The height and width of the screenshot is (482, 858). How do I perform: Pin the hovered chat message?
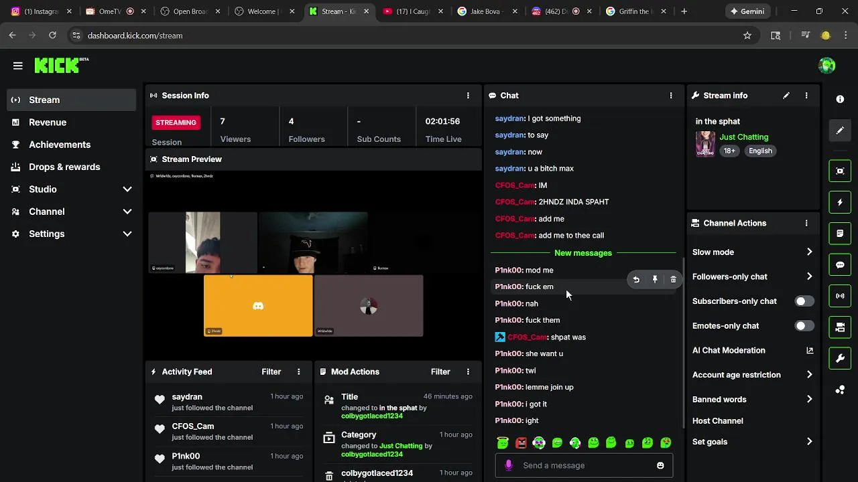point(655,280)
